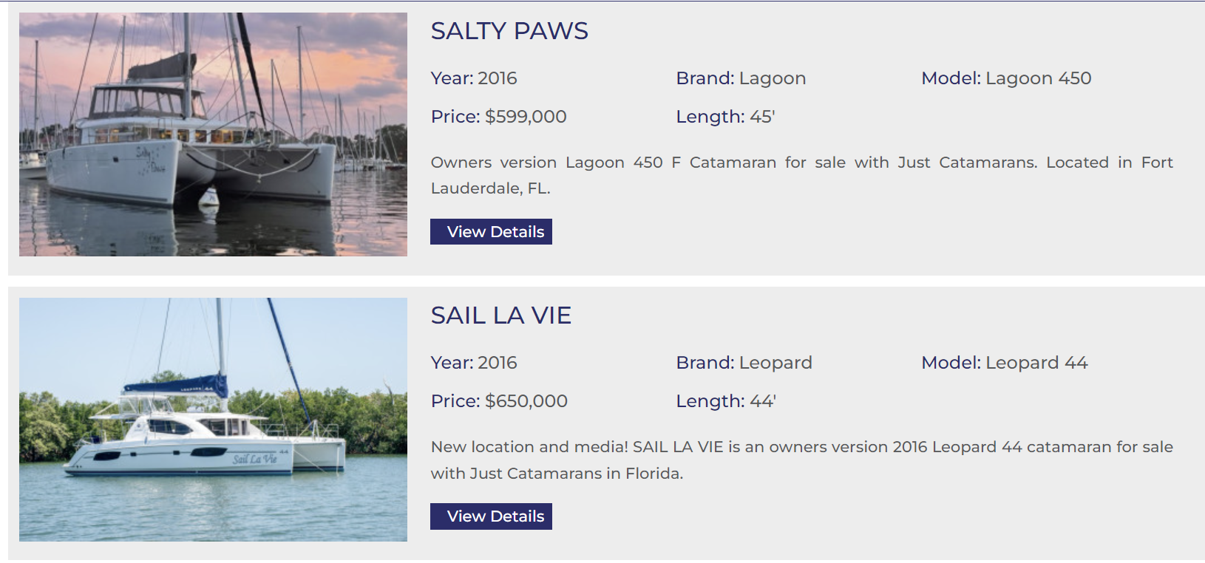Image resolution: width=1205 pixels, height=563 pixels.
Task: Click the SAIL LA VIE catamaran photo
Action: pyautogui.click(x=213, y=417)
